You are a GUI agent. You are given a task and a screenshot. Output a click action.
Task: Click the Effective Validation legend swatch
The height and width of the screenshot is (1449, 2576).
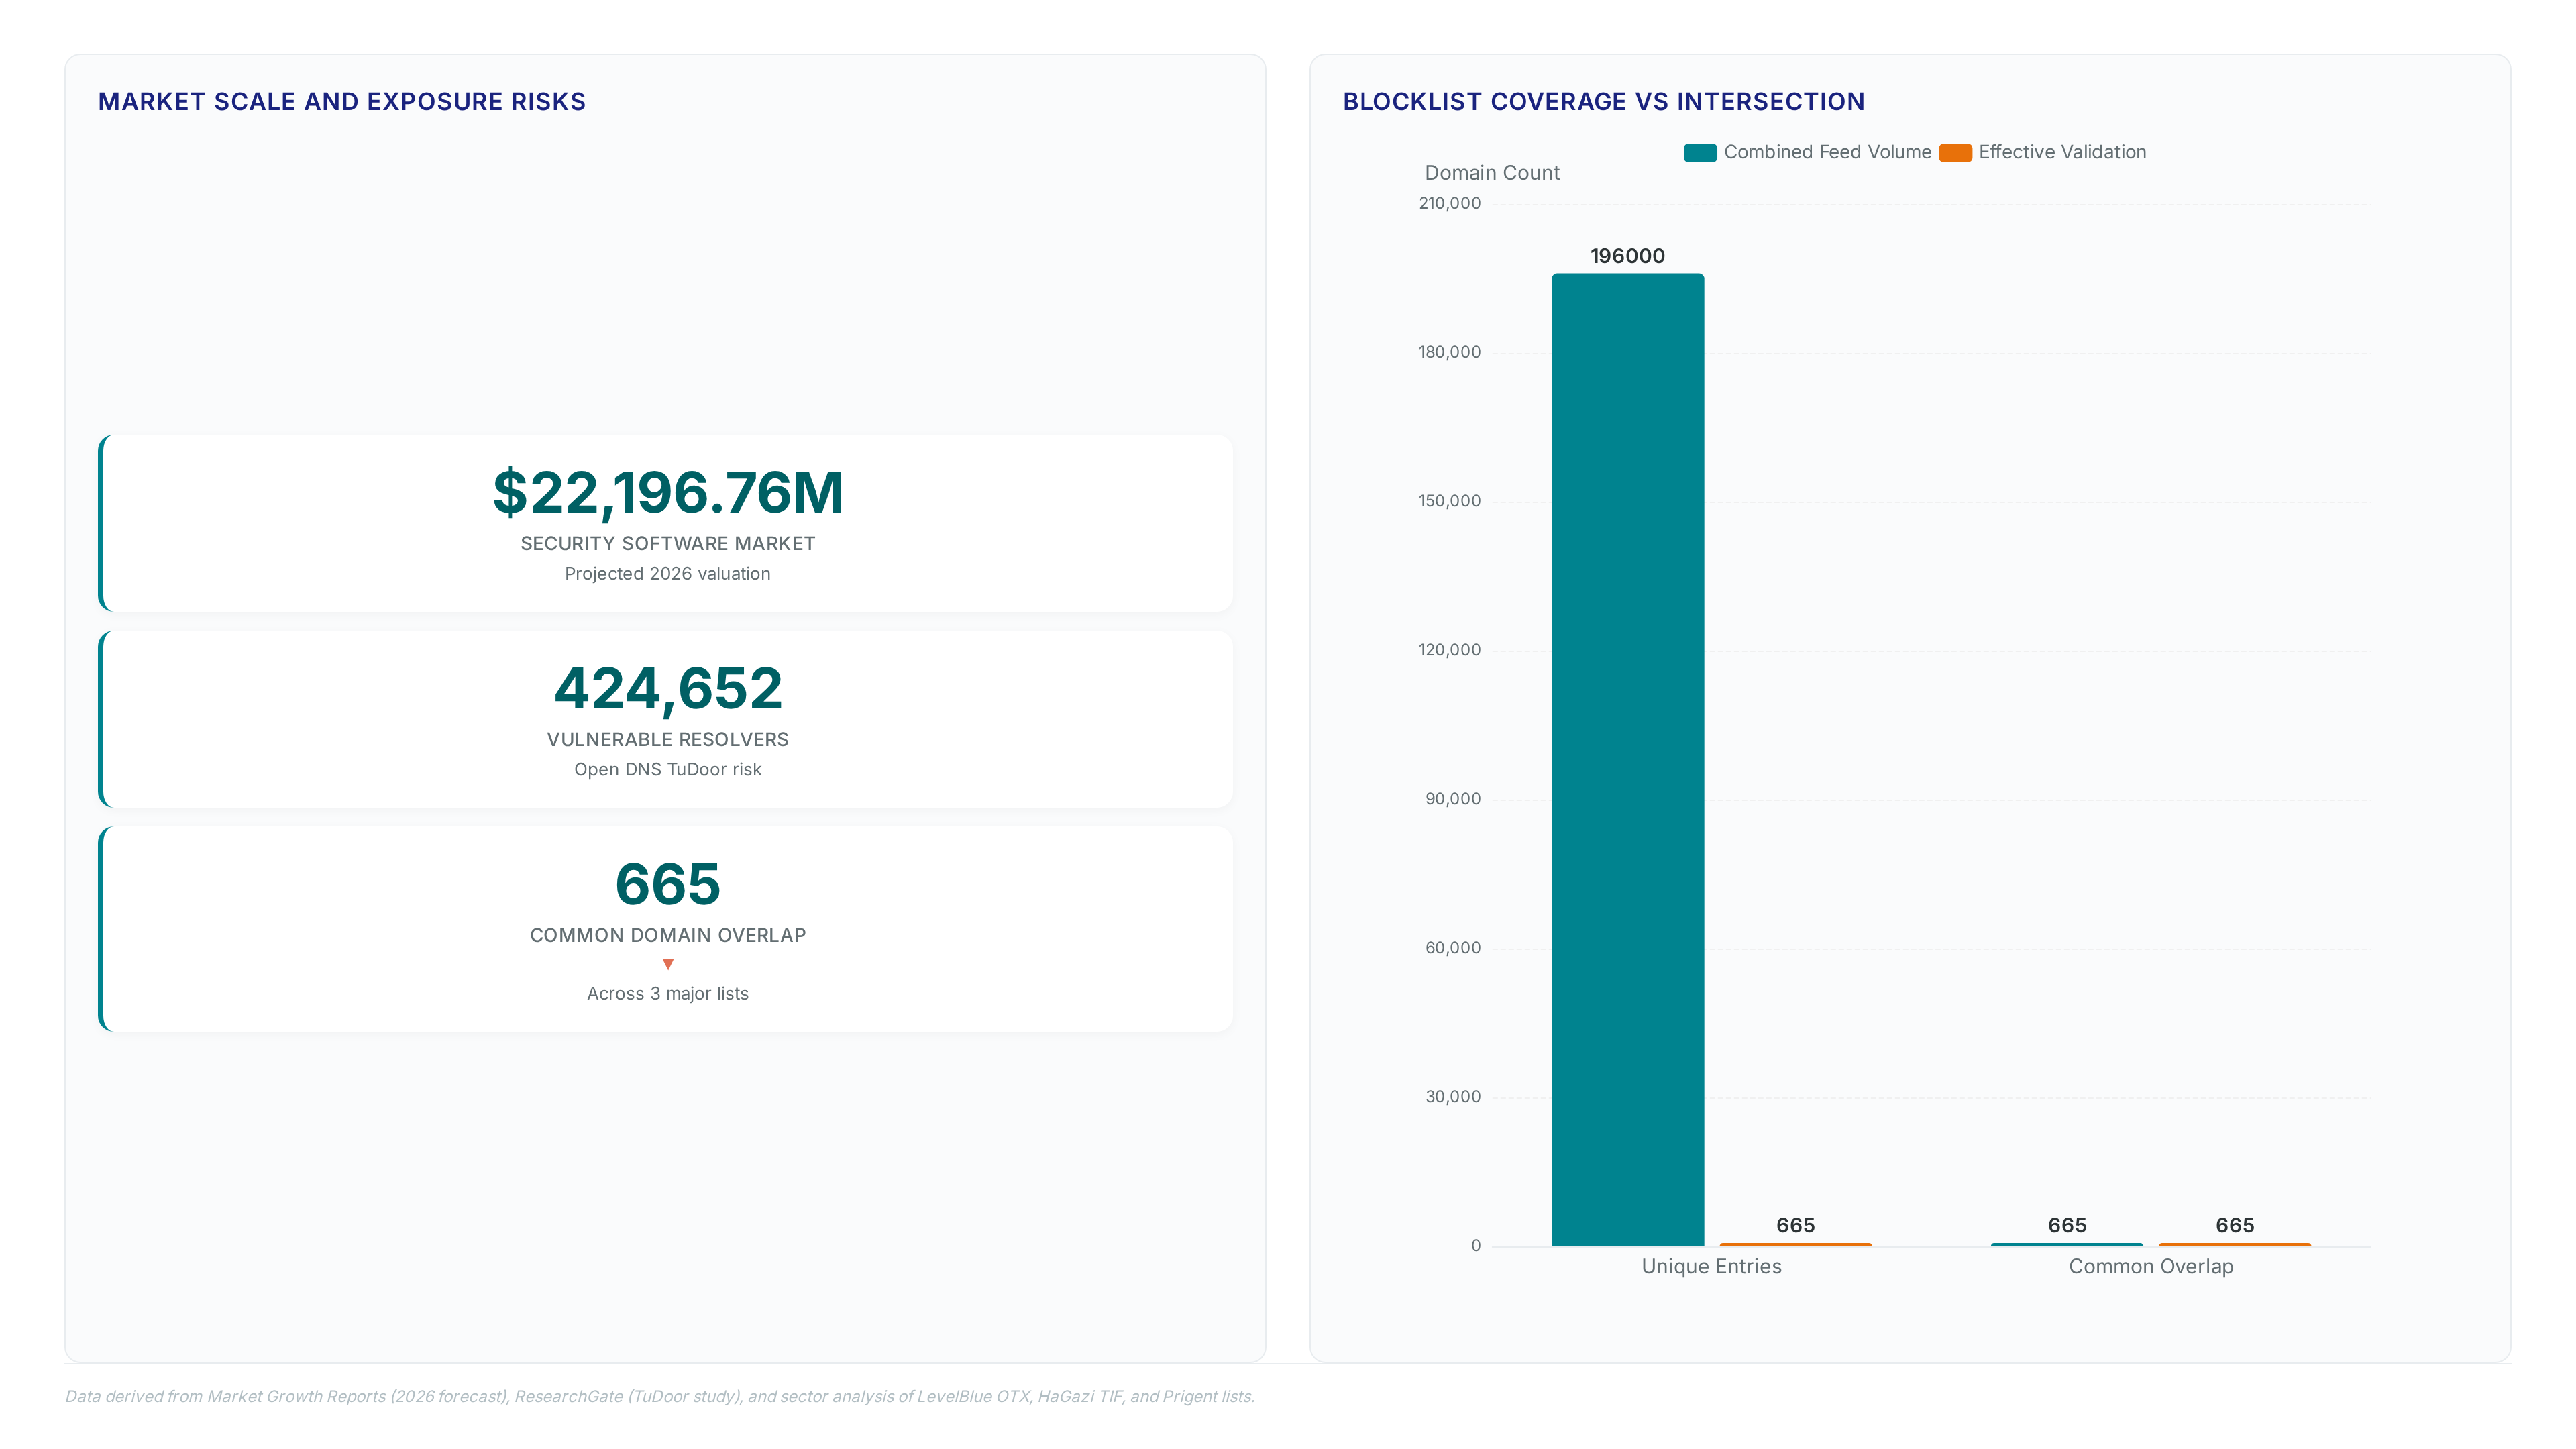coord(1955,152)
